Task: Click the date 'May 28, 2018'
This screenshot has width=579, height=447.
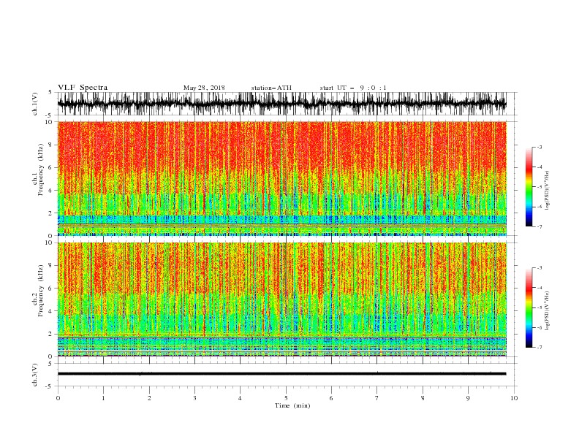Action: (204, 88)
